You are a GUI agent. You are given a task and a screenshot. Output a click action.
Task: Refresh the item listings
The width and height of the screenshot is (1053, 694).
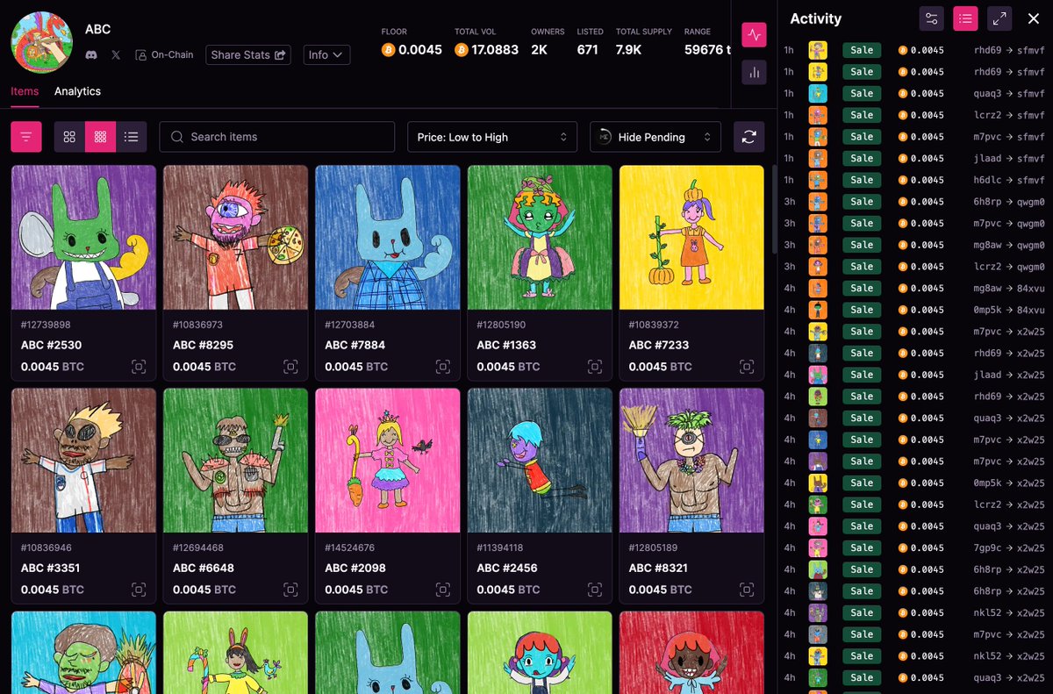749,137
